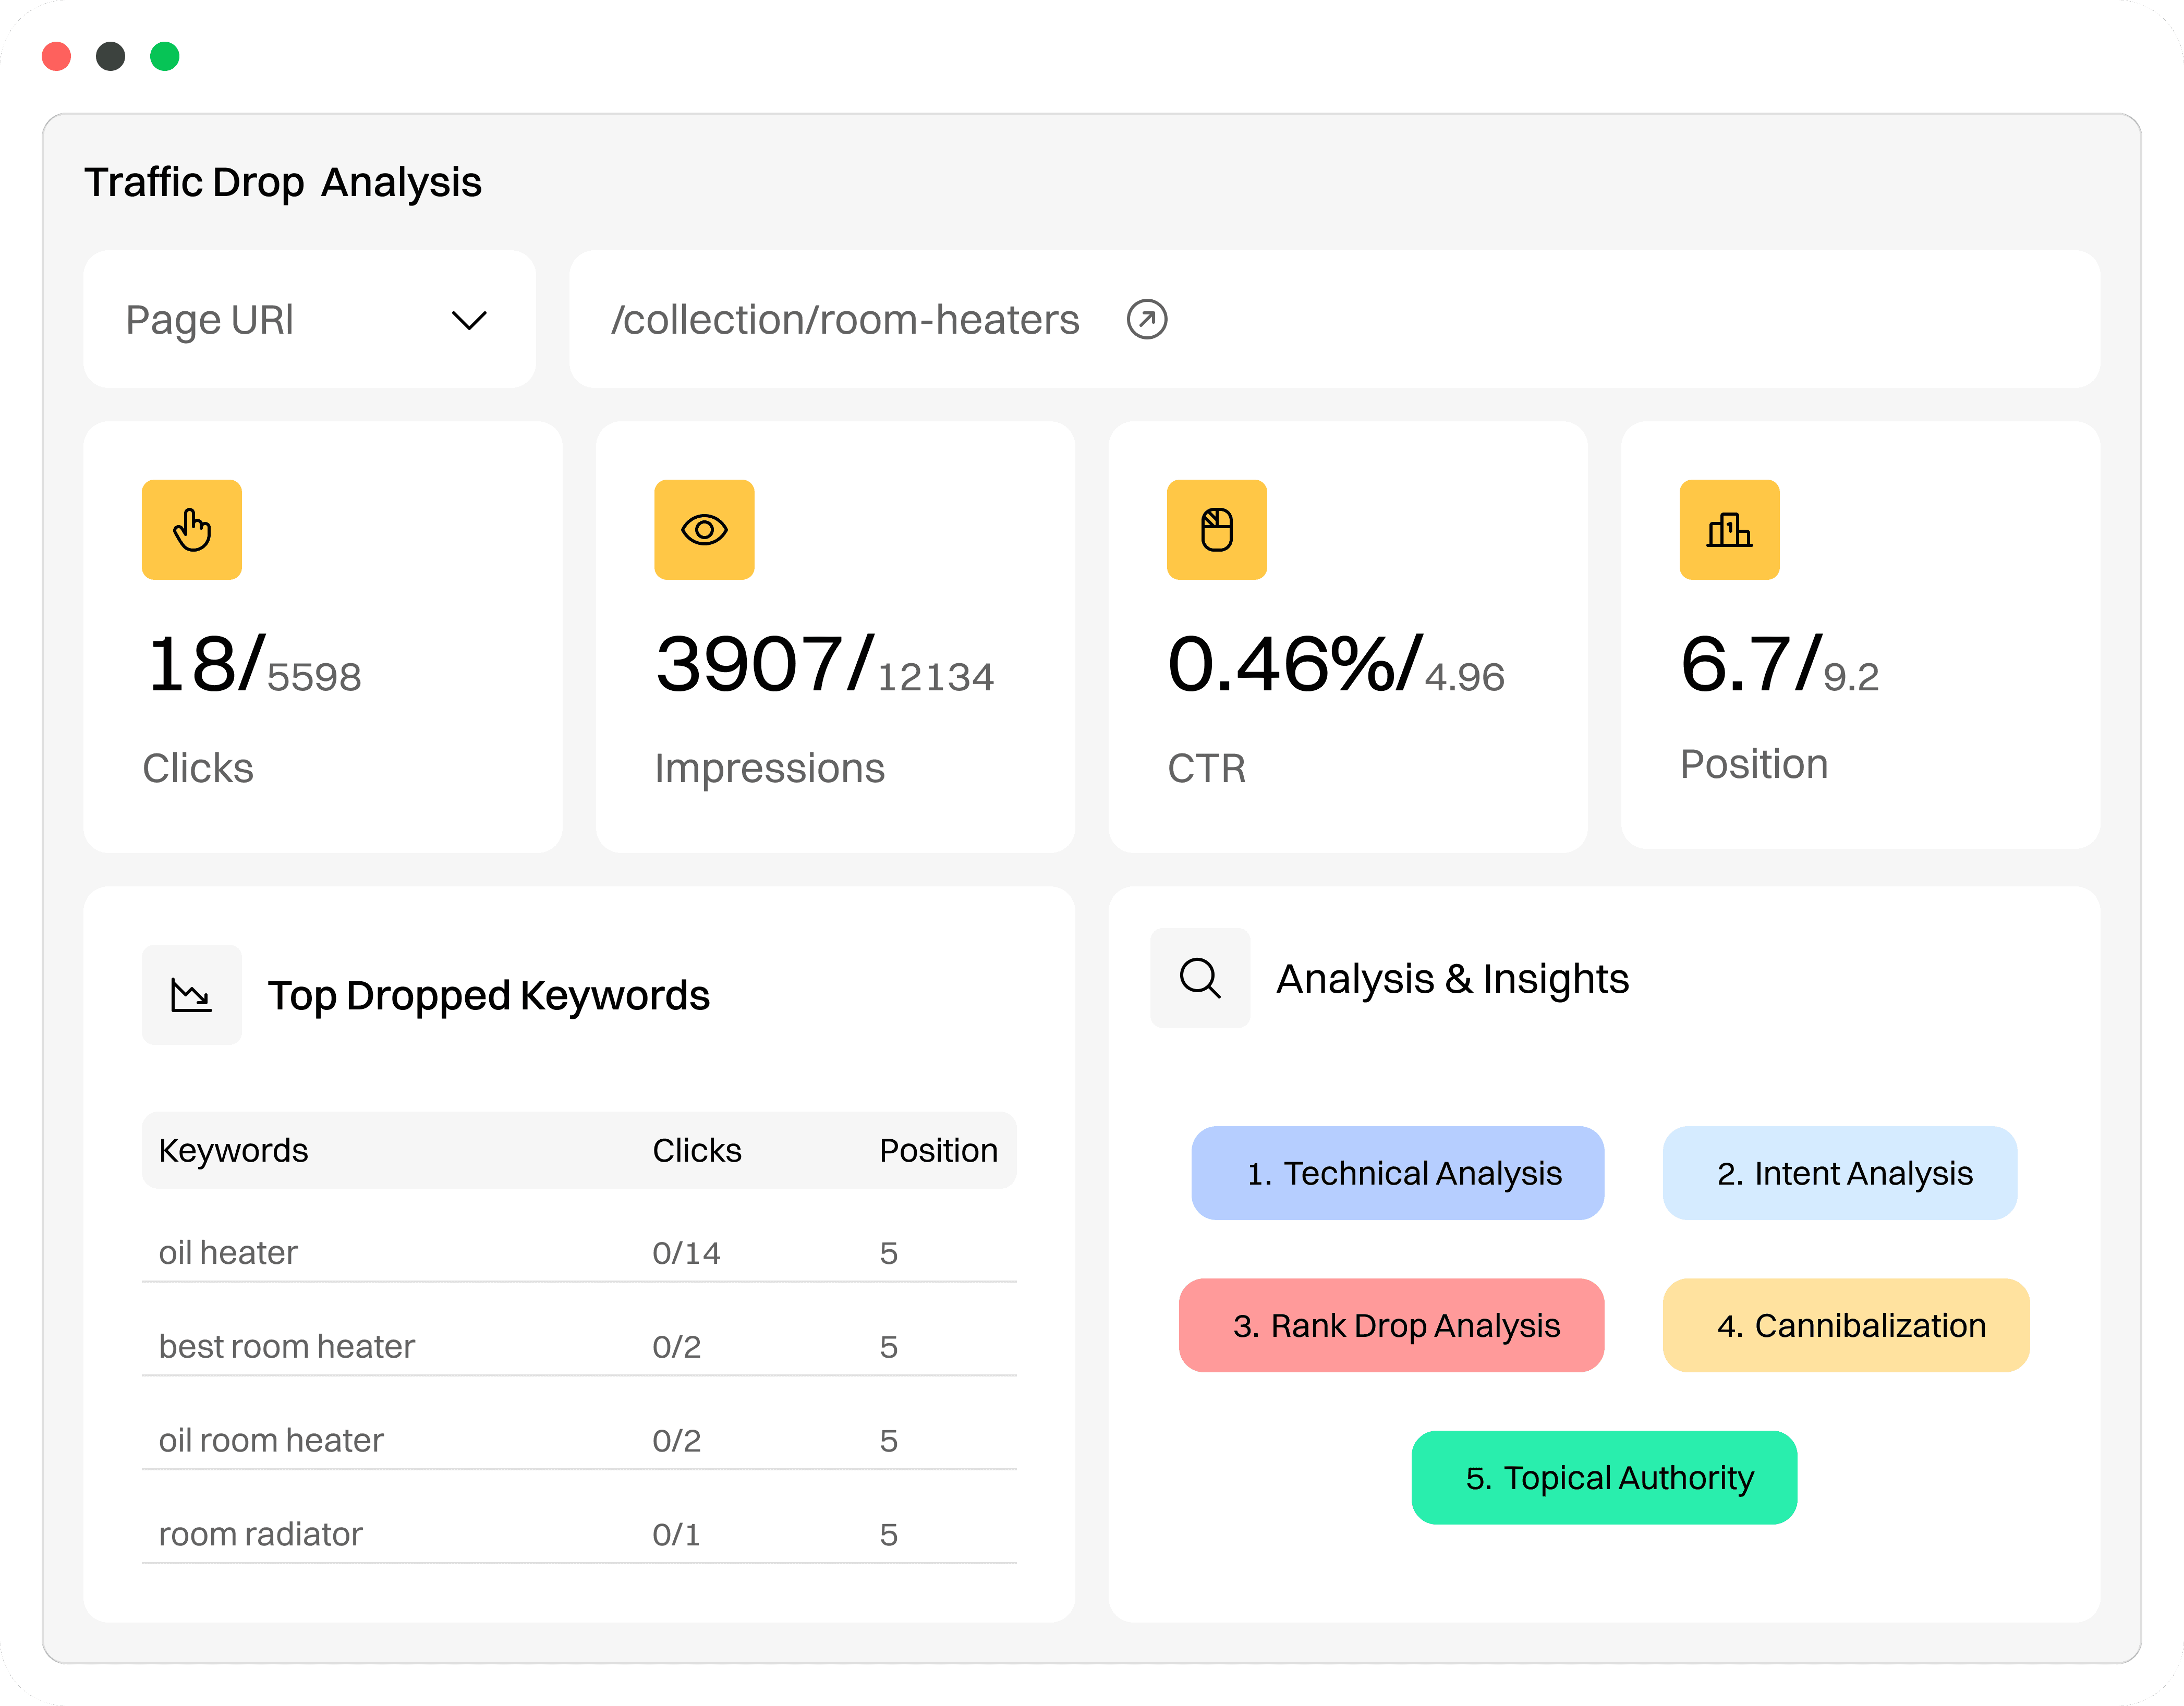2184x1706 pixels.
Task: Click the Impressions eye icon
Action: click(704, 529)
